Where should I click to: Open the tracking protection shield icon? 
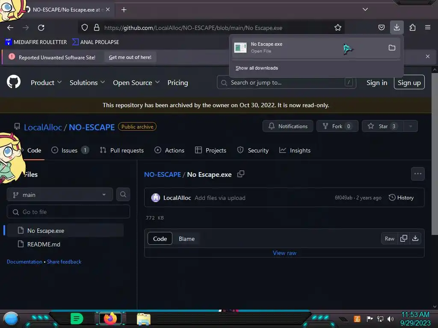pos(85,28)
